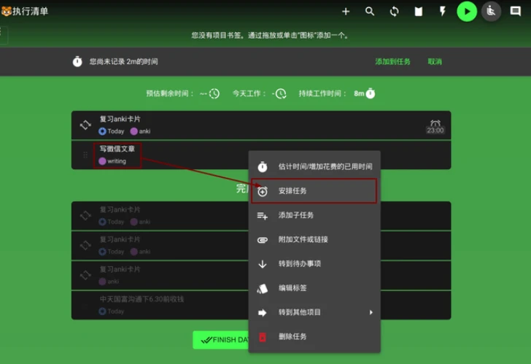This screenshot has width=531, height=364.
Task: Open the notes chat bubble icon
Action: click(x=515, y=12)
